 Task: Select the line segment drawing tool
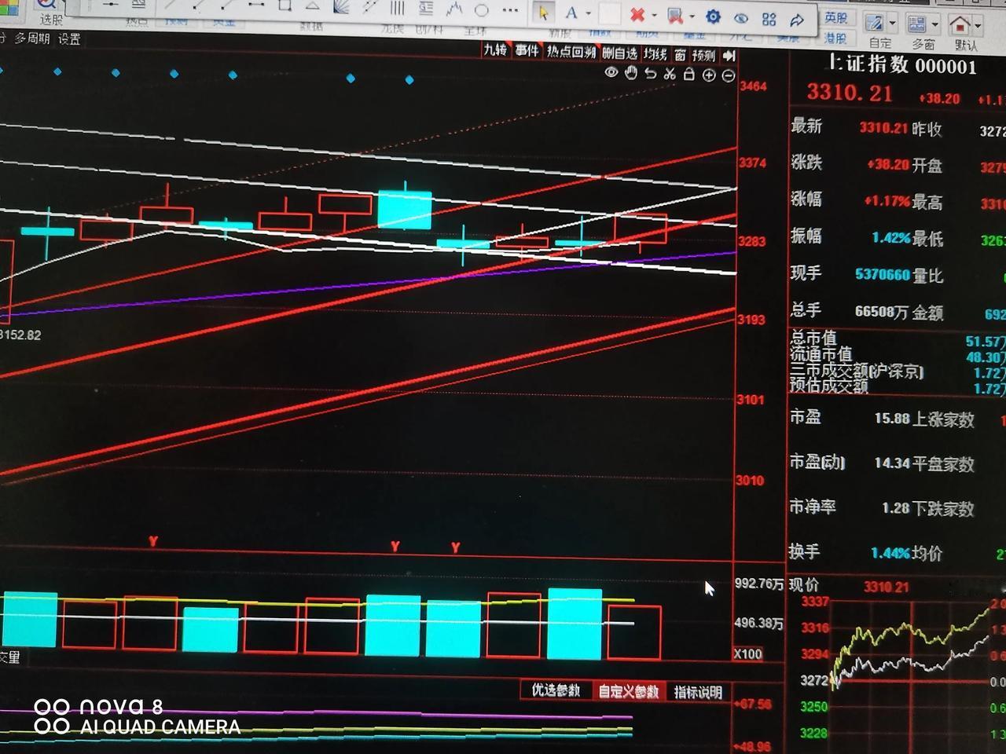tap(256, 4)
